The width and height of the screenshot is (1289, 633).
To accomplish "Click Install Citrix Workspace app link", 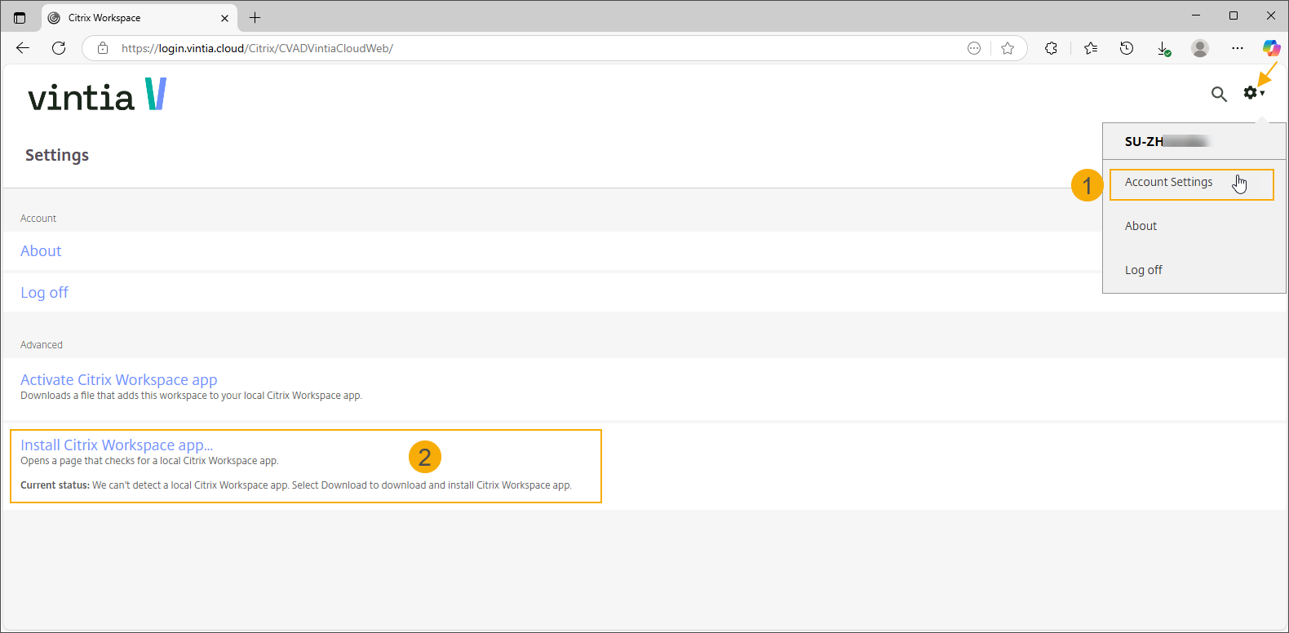I will (116, 445).
